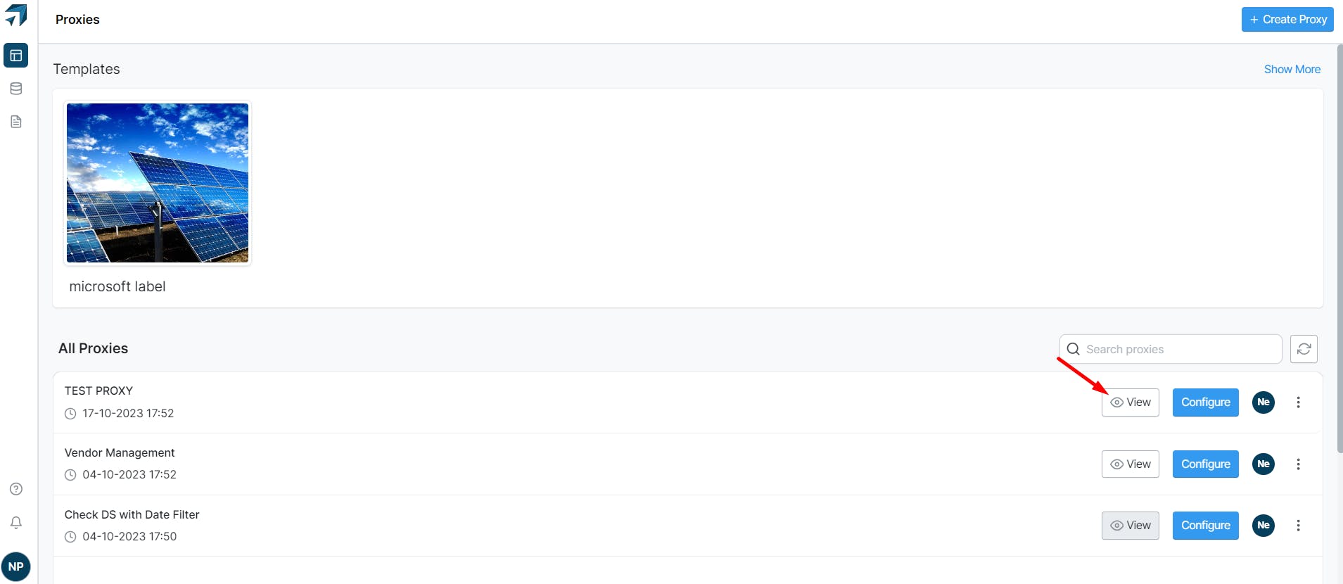Image resolution: width=1343 pixels, height=584 pixels.
Task: Click the NP user avatar
Action: pos(15,567)
